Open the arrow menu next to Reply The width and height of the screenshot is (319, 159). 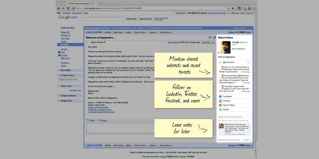pyautogui.click(x=213, y=42)
